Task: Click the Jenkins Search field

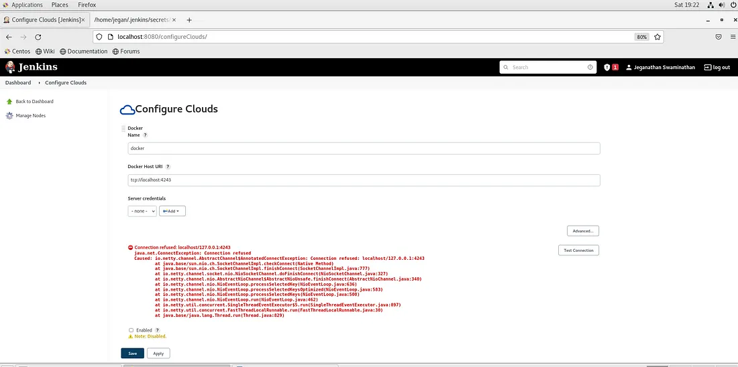Action: (x=548, y=67)
